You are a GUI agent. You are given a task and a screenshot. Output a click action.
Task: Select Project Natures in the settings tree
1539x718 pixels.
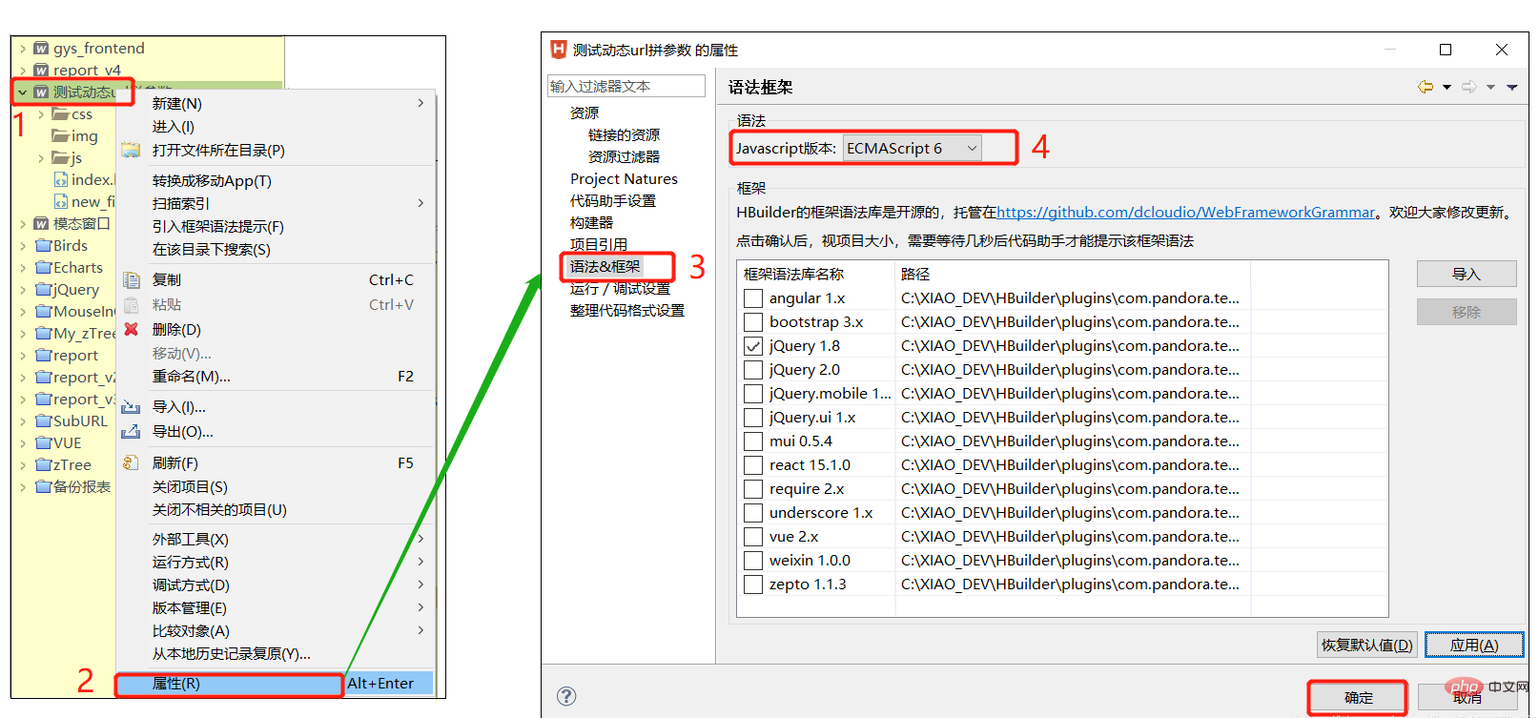(624, 179)
